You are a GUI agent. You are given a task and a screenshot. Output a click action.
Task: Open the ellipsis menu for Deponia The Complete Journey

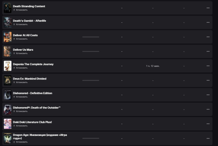[x=208, y=66]
